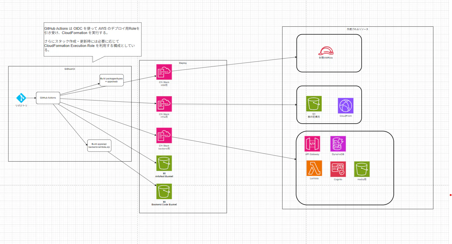452x244 pixels.
Task: Click the OIDC explanation callout note
Action: click(x=93, y=42)
